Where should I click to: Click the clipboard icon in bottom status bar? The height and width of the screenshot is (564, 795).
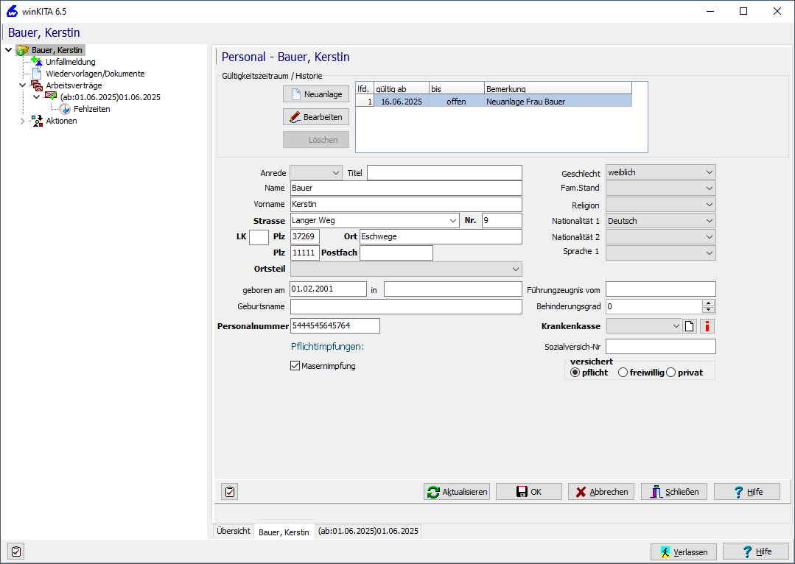15,551
